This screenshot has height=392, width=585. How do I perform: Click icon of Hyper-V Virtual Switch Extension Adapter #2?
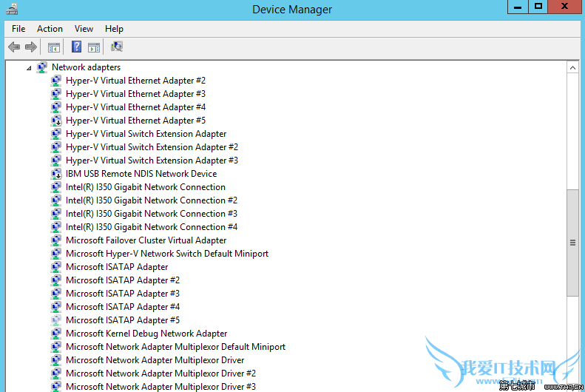point(56,147)
